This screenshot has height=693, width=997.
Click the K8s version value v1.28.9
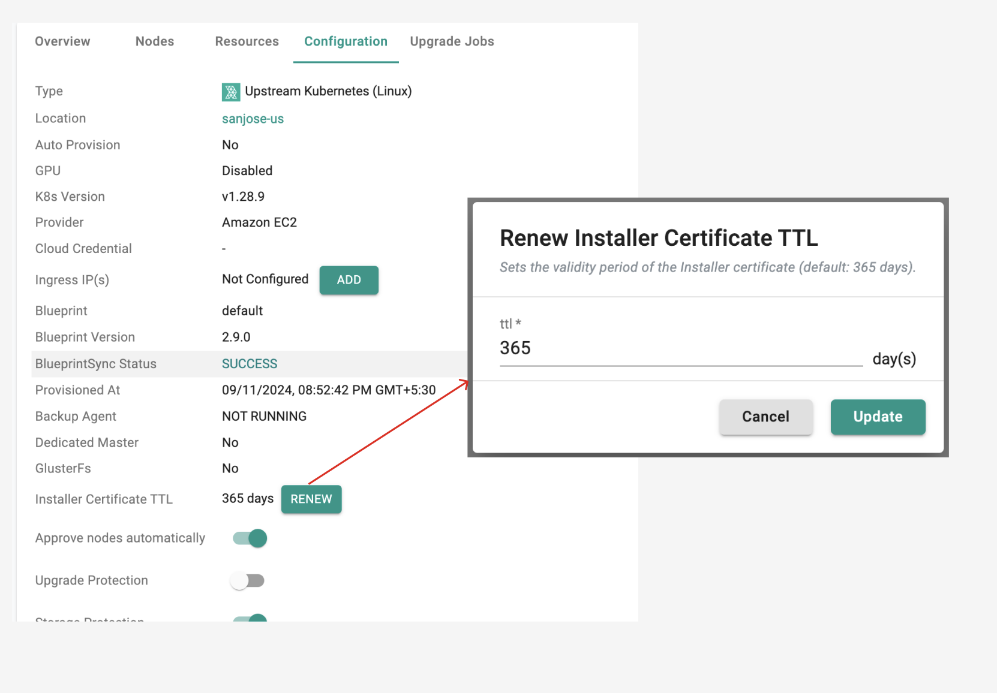(243, 197)
